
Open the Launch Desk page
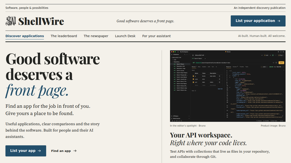(125, 36)
